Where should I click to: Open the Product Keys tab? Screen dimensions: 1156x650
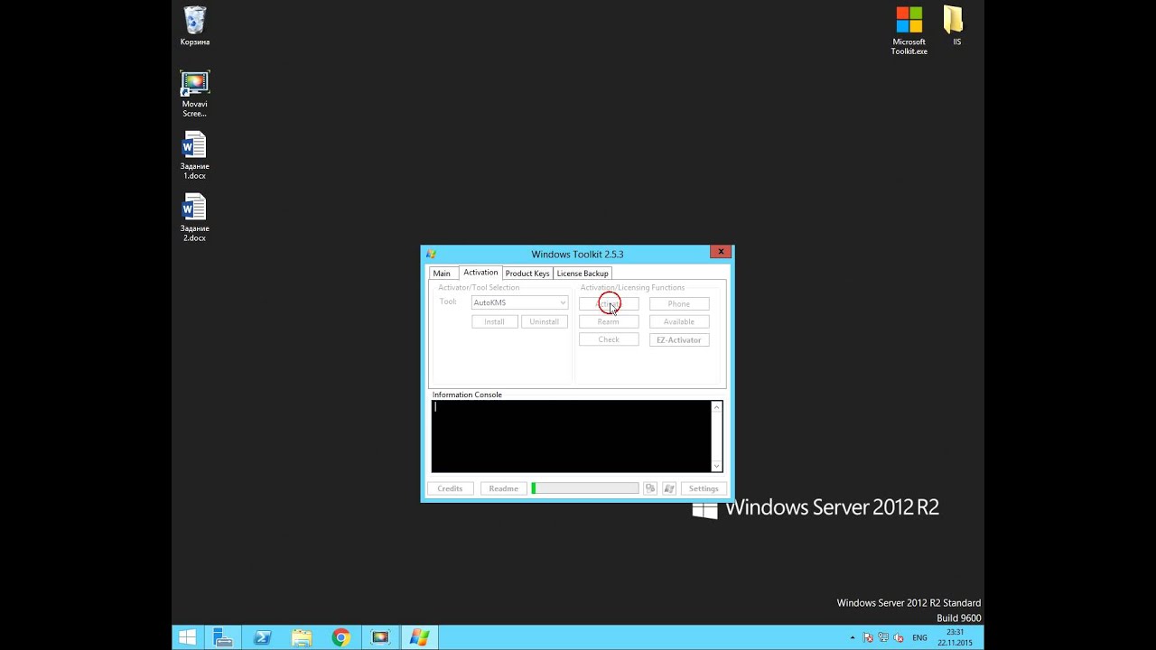click(x=527, y=274)
